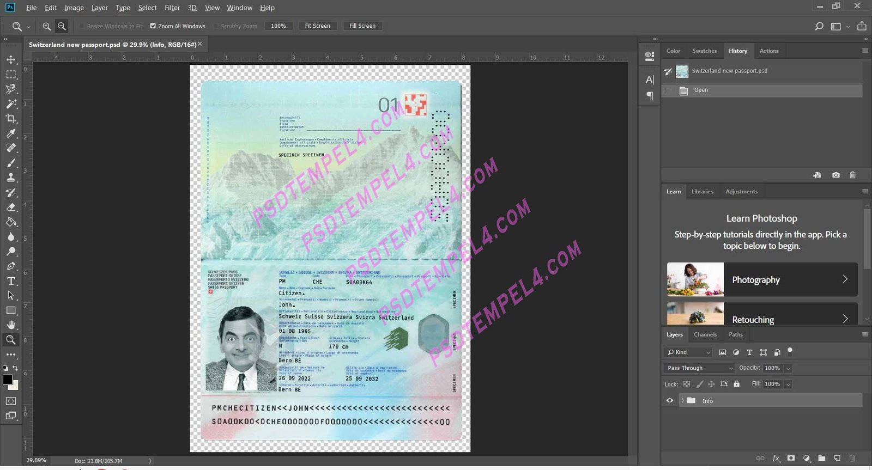Screen dimensions: 872x470
Task: Select the Hand tool
Action: (x=11, y=325)
